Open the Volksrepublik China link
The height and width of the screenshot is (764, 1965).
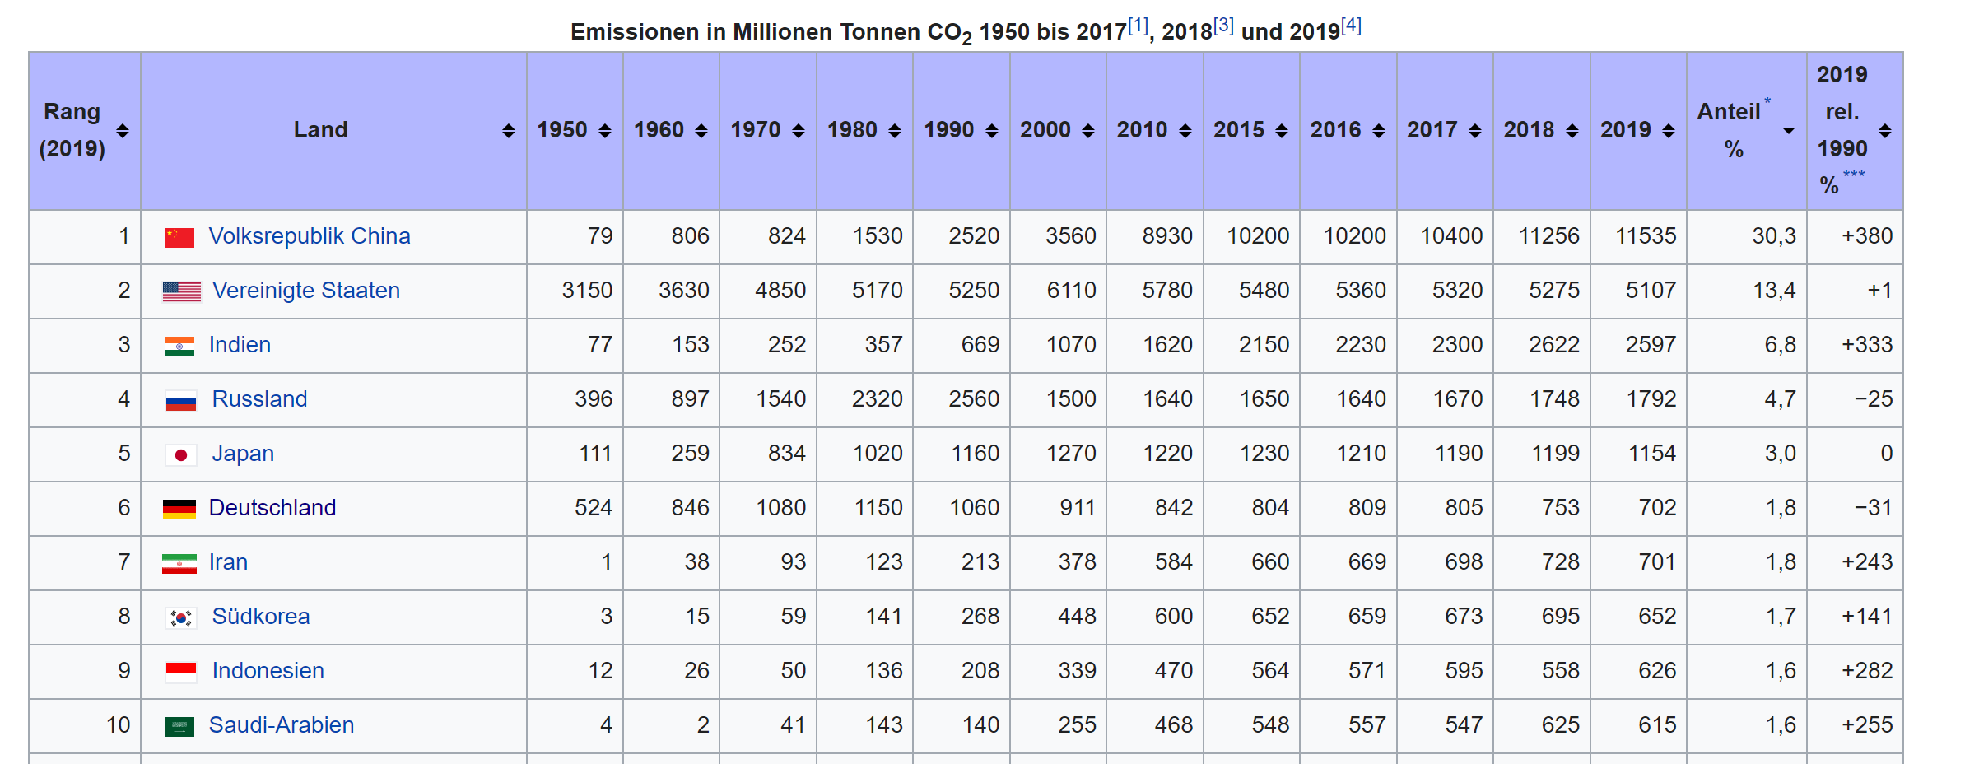pyautogui.click(x=310, y=236)
